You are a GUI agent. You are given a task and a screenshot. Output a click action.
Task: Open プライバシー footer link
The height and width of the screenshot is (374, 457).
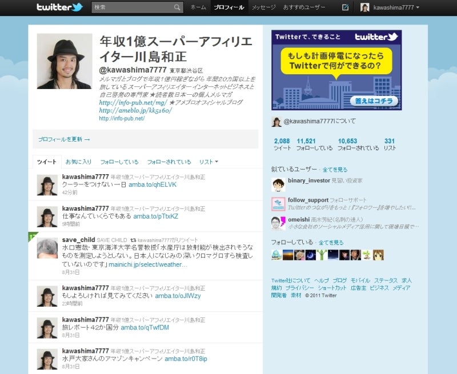[x=299, y=288]
